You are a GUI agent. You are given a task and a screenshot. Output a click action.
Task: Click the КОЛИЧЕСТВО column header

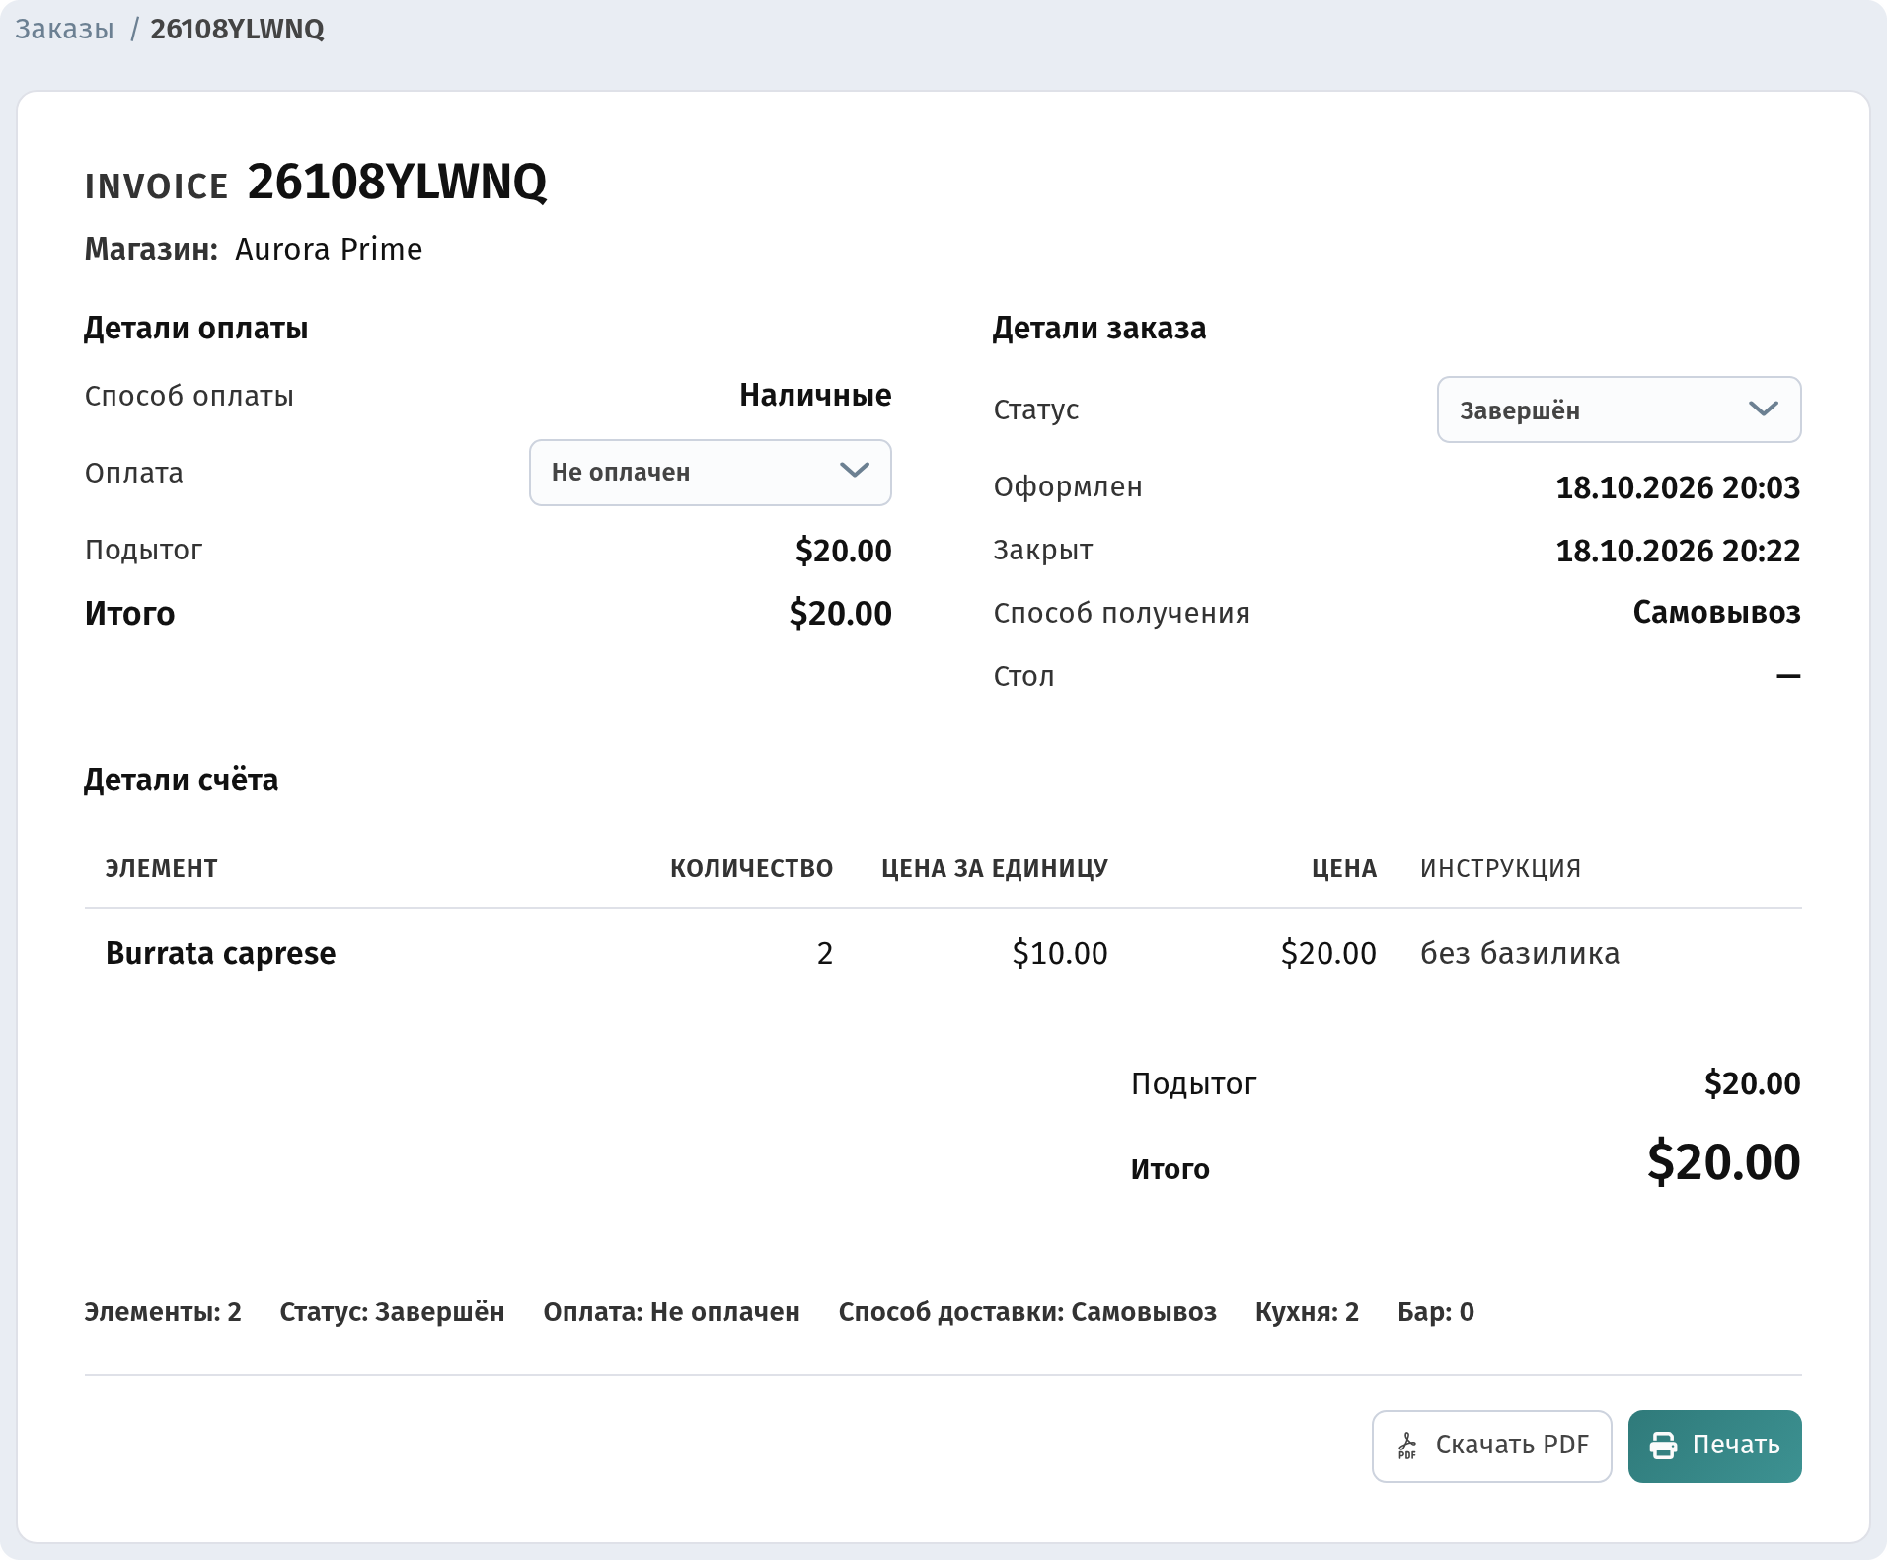[752, 869]
